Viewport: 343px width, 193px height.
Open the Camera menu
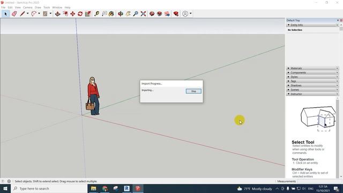click(27, 8)
